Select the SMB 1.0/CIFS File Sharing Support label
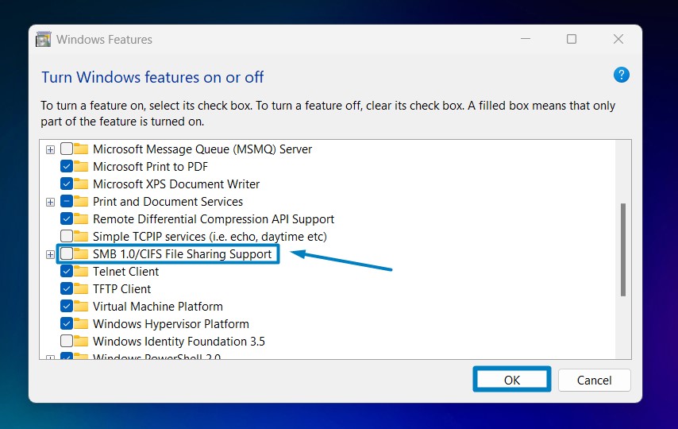 click(x=182, y=253)
